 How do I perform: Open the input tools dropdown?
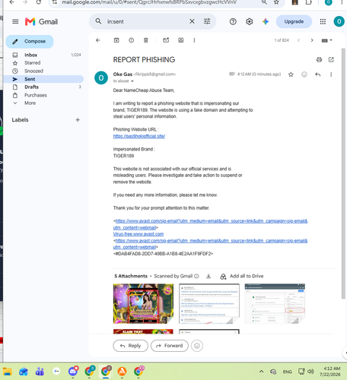tap(326, 40)
